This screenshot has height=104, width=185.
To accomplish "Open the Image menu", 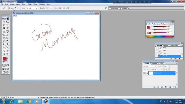I will click(x=12, y=4).
